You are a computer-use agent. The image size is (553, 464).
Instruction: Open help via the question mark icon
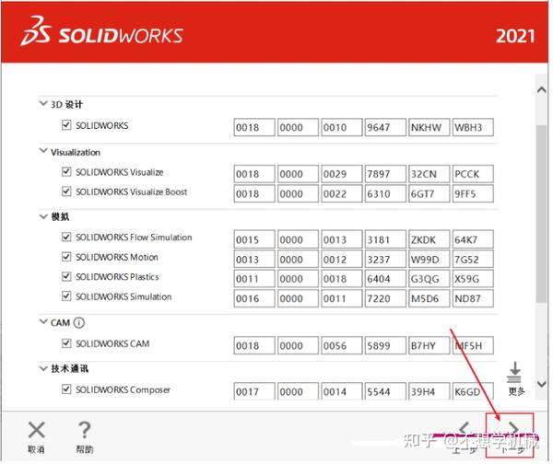(x=84, y=430)
